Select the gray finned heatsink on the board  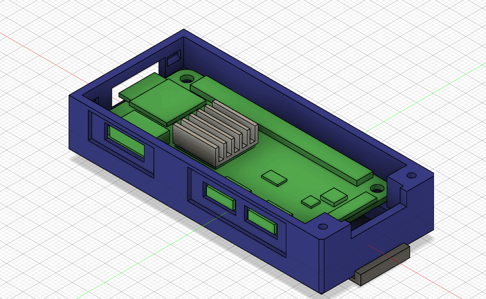tap(215, 133)
